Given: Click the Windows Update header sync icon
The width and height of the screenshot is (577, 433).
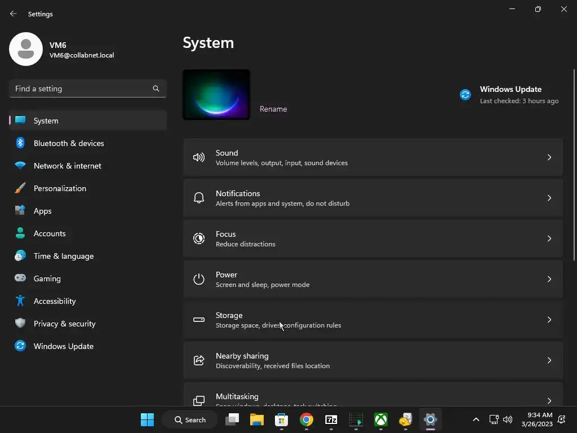Looking at the screenshot, I should click(465, 95).
